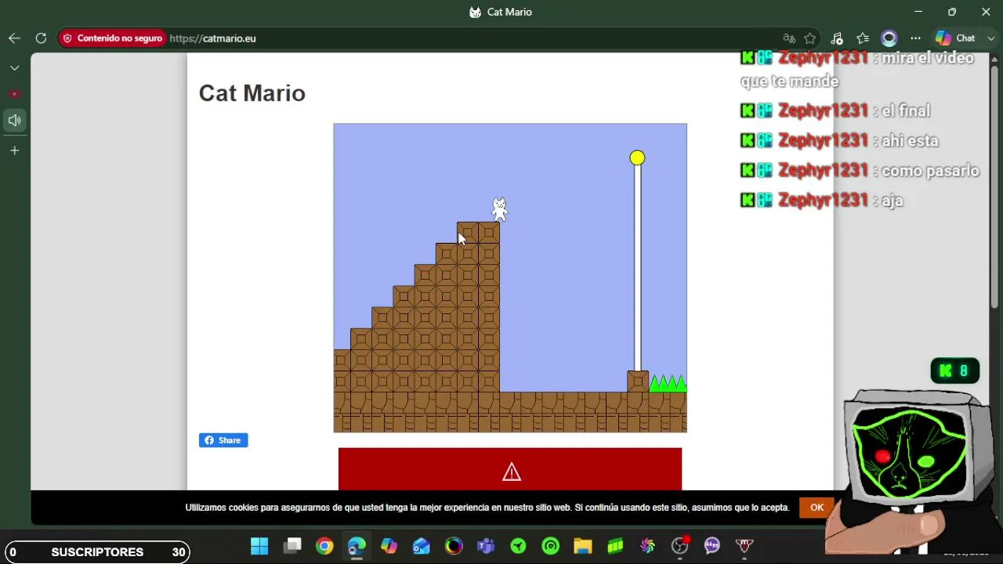Open Outlook from the taskbar

point(422,546)
